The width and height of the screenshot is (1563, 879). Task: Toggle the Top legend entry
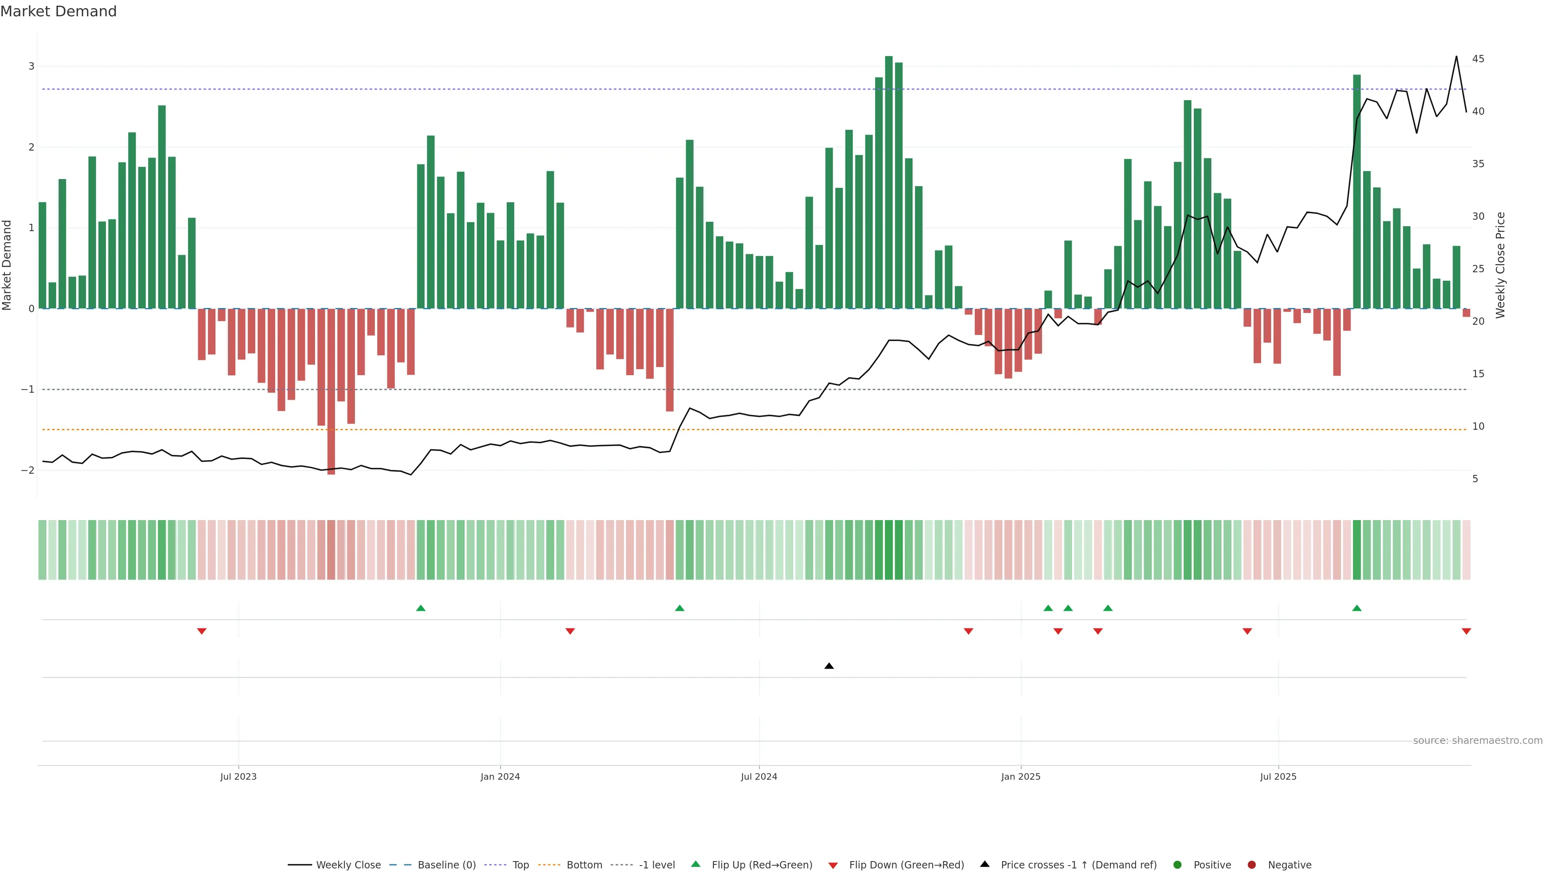point(520,865)
